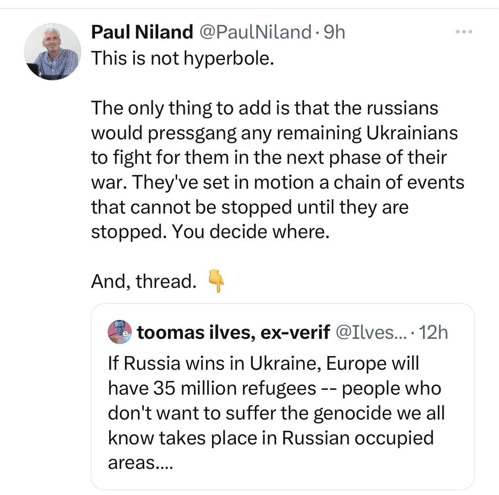Click the "This is not hyperbole." line
Viewport: 499px width, 495px height.
pos(182,58)
